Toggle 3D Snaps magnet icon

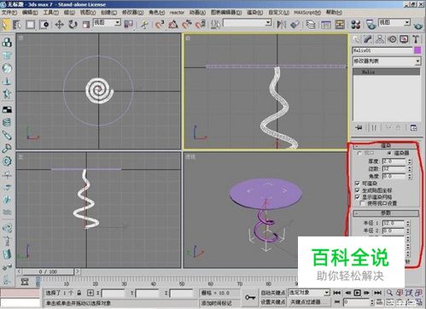[x=160, y=25]
